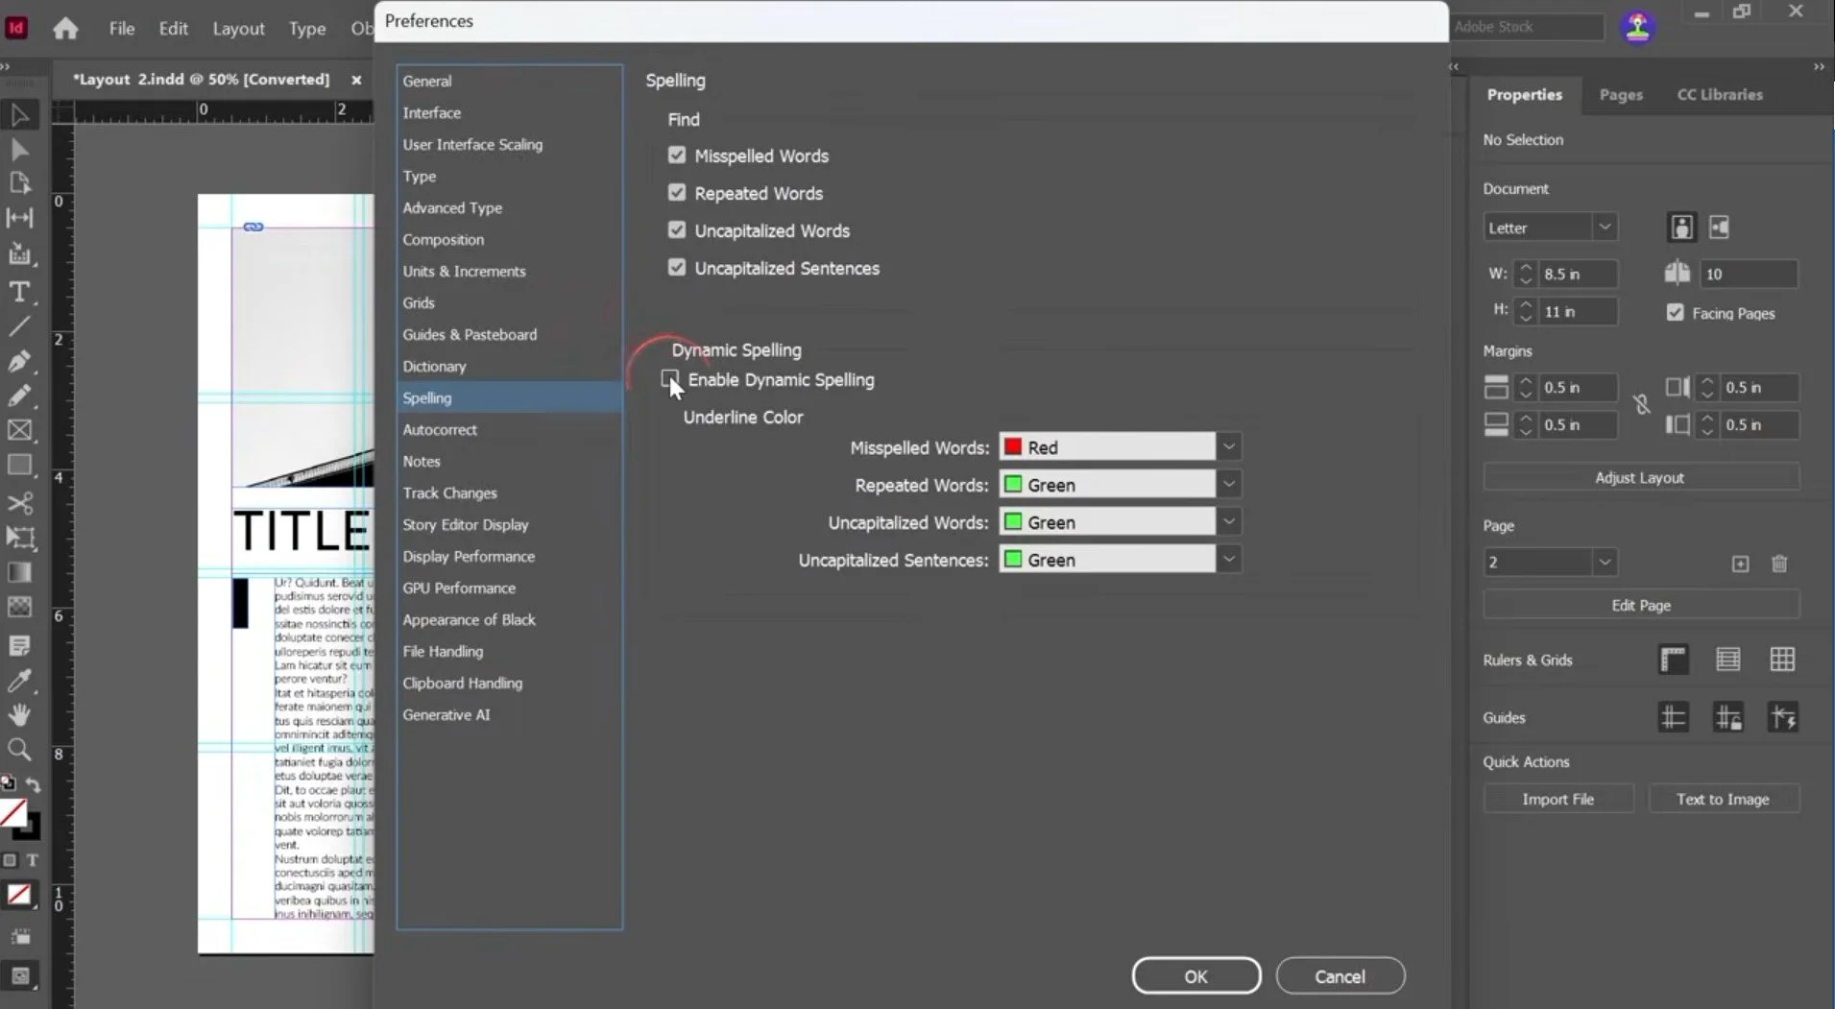Select the Eyedropper tool

[19, 681]
